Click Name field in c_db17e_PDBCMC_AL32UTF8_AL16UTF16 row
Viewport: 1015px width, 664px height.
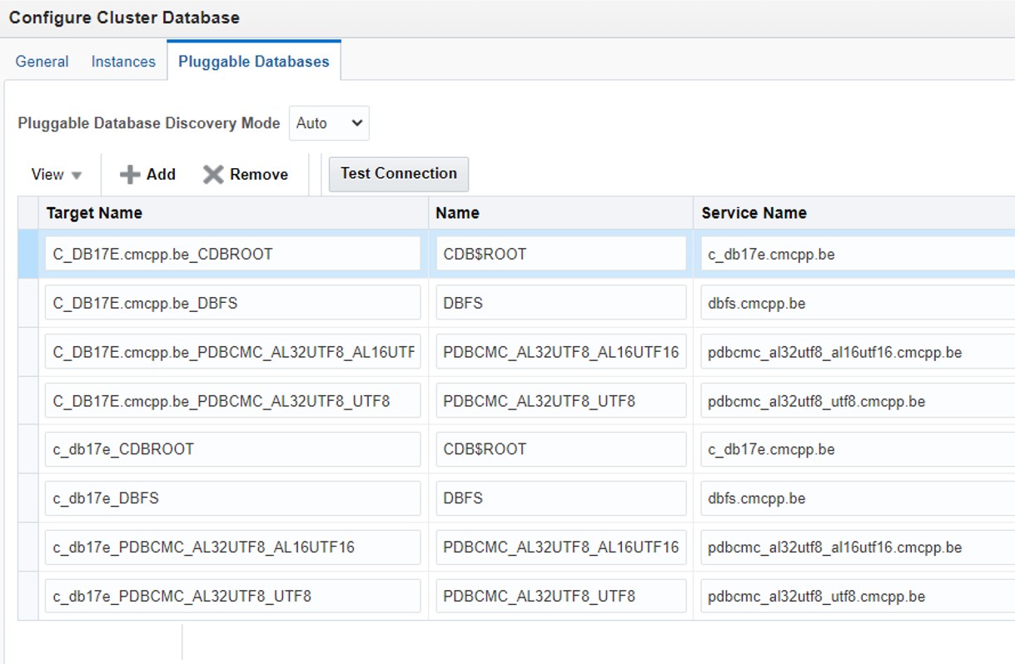(561, 547)
